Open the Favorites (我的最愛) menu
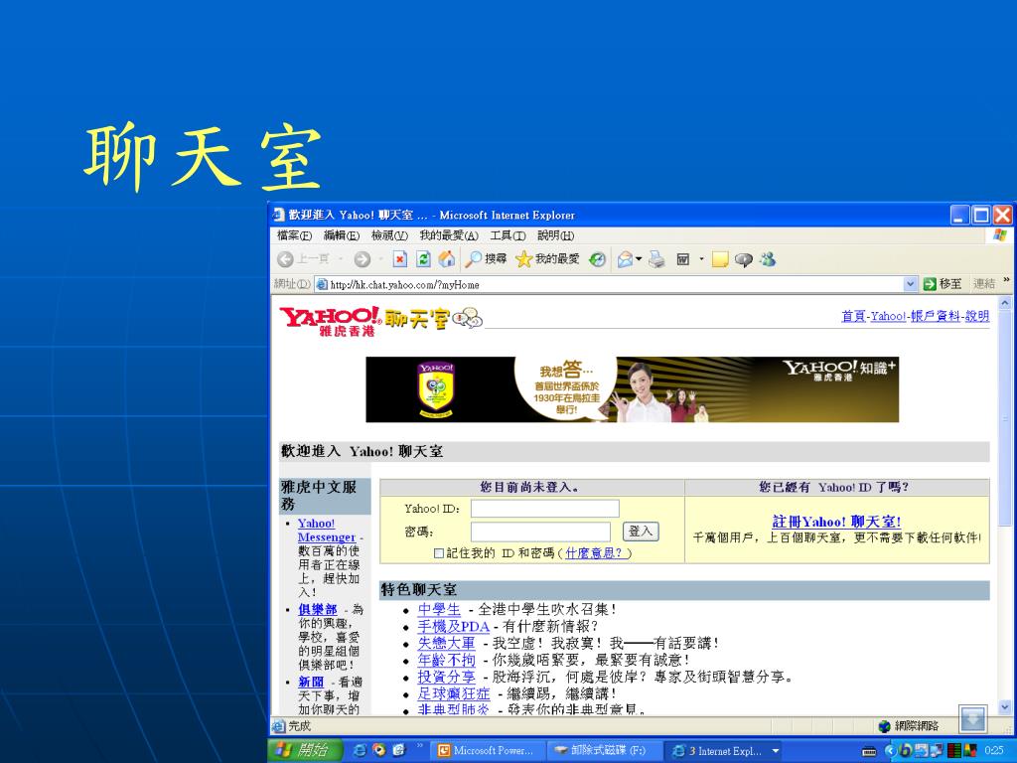1017x763 pixels. pyautogui.click(x=449, y=235)
